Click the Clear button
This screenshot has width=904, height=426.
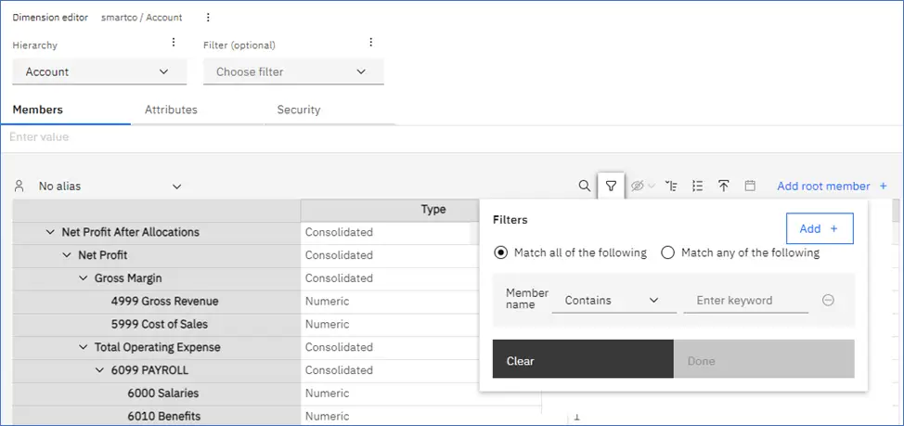coord(583,359)
